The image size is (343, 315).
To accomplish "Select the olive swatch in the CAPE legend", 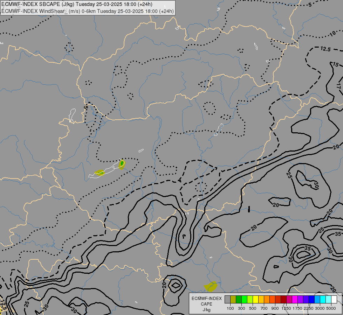I will 233,300.
